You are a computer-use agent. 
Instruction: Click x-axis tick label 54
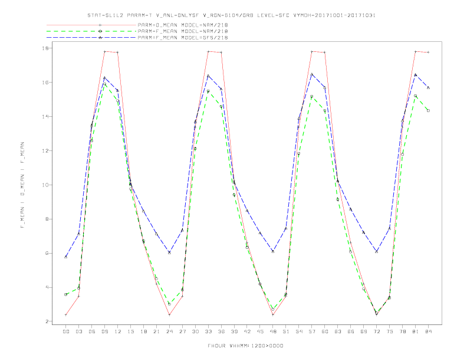click(x=299, y=332)
